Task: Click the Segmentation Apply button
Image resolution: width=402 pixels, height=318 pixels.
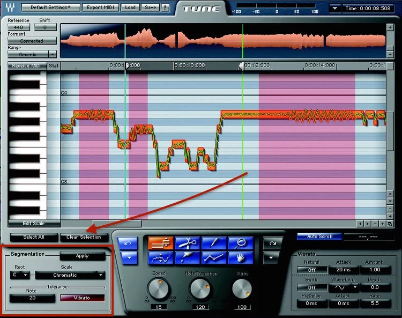Action: (x=83, y=256)
